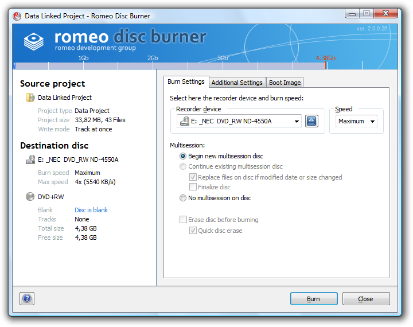Click the 'Source project' heading
This screenshot has width=413, height=327.
coord(52,84)
